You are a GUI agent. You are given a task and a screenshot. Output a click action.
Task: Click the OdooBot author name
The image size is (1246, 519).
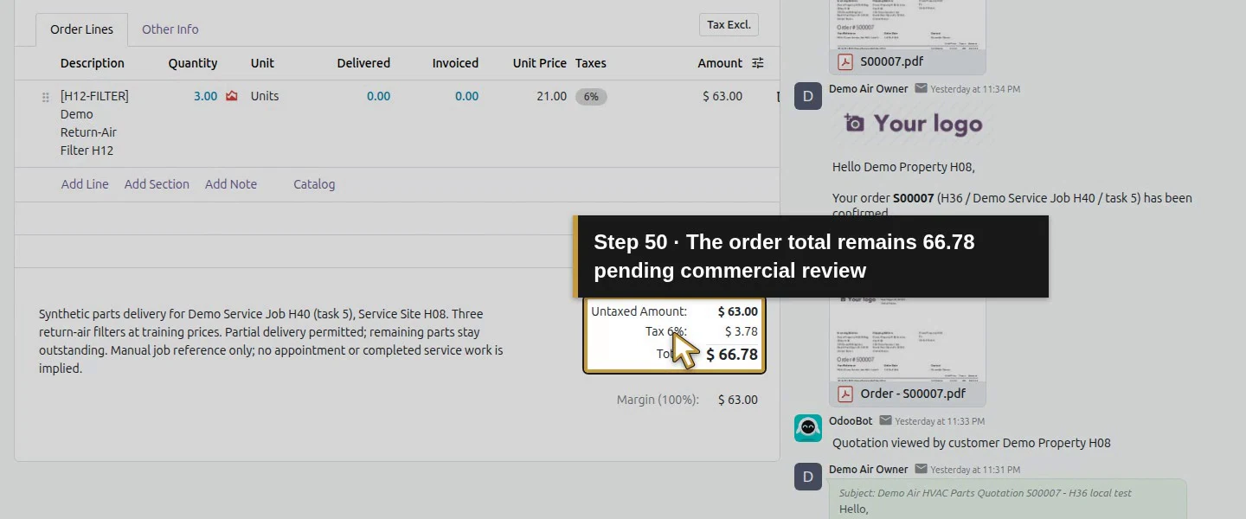coord(851,420)
